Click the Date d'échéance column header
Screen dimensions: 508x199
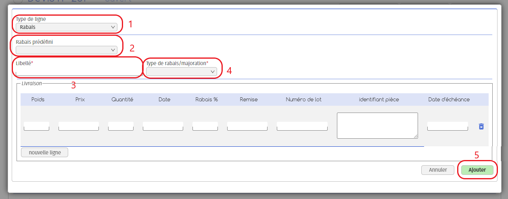(449, 99)
